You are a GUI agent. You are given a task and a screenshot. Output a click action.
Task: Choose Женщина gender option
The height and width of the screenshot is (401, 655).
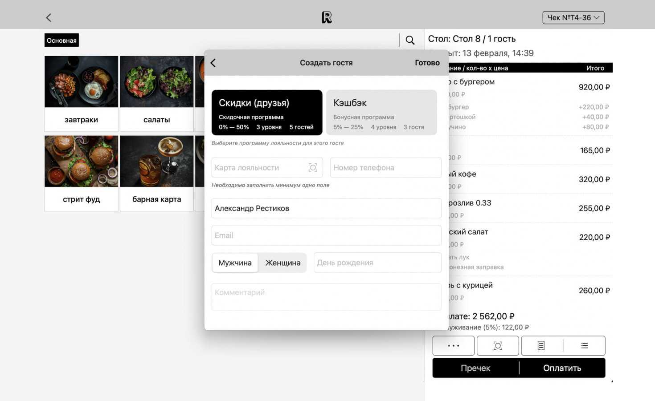283,263
